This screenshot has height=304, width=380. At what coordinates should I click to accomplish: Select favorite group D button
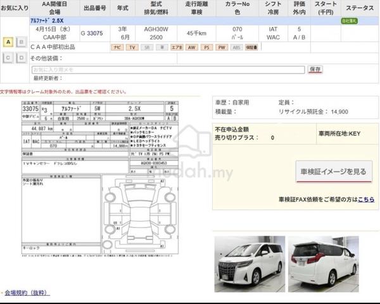tap(22, 58)
